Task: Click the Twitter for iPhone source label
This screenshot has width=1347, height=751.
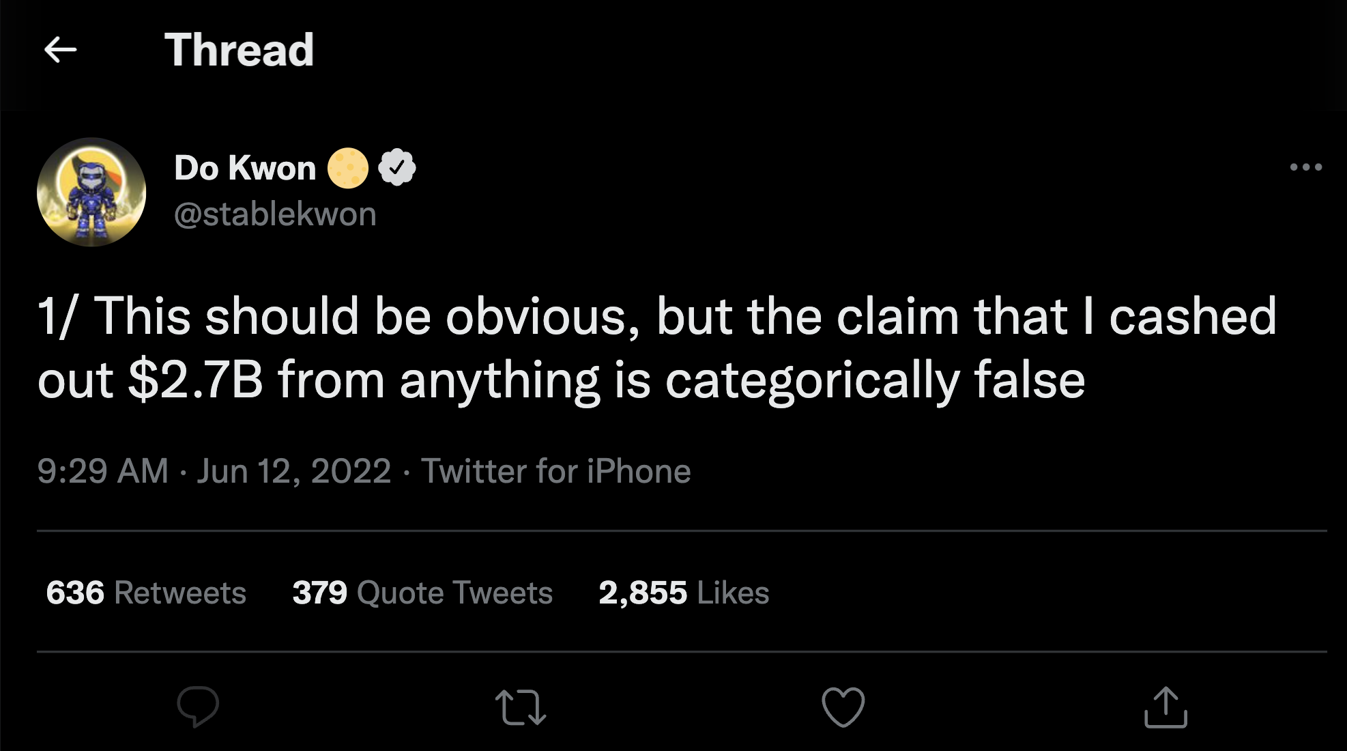Action: [x=555, y=471]
